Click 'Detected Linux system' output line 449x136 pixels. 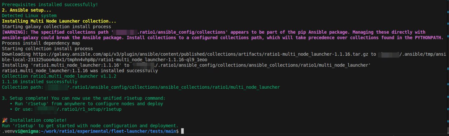[x=29, y=16]
